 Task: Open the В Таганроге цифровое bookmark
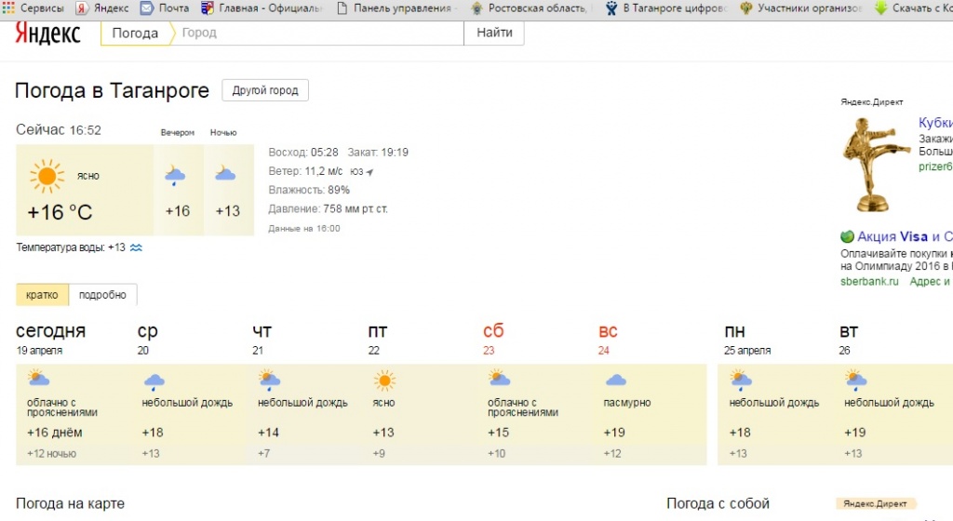click(x=666, y=7)
